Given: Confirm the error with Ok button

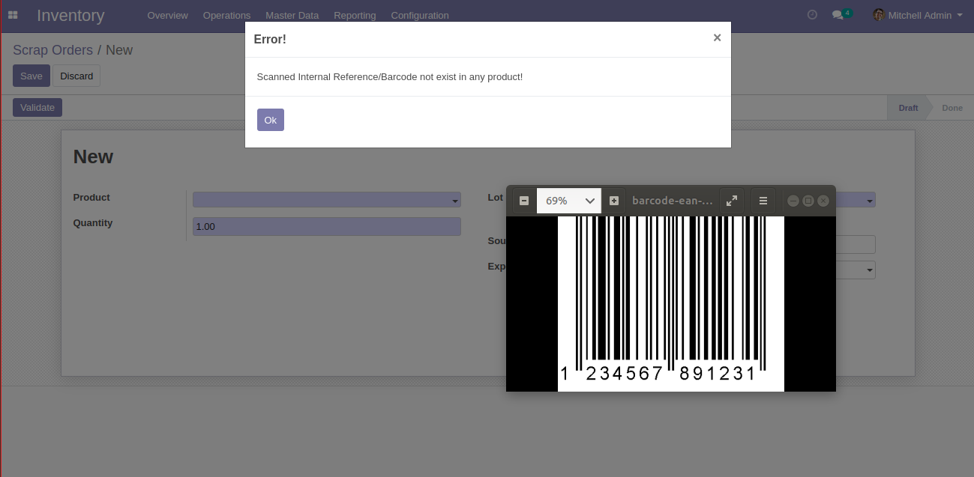Looking at the screenshot, I should tap(271, 120).
